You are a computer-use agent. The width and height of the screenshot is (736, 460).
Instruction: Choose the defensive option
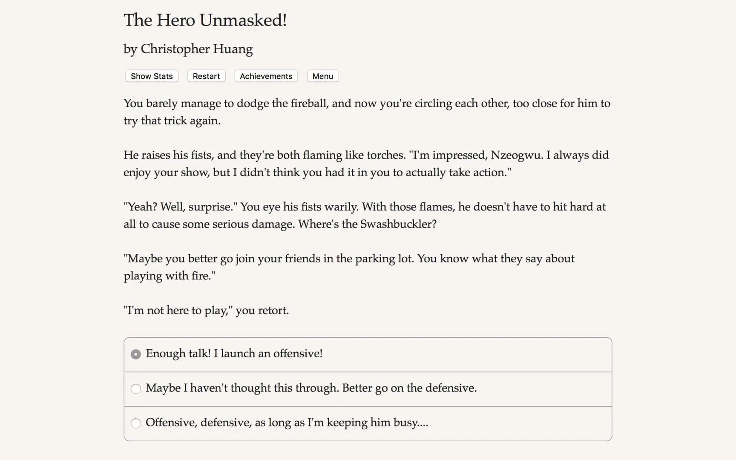point(311,388)
